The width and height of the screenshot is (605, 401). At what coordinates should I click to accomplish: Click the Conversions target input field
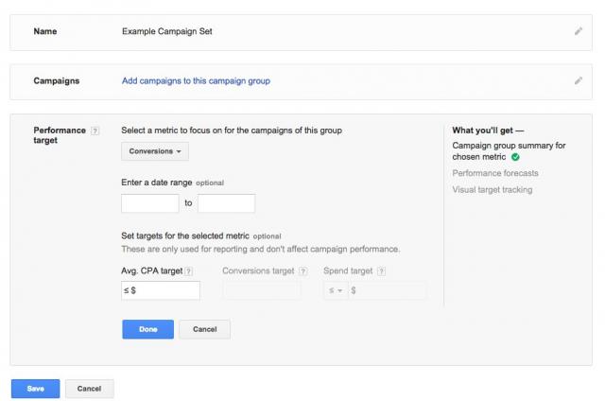click(261, 291)
